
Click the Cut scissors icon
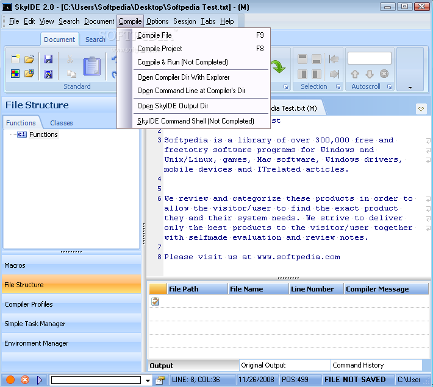coord(70,59)
